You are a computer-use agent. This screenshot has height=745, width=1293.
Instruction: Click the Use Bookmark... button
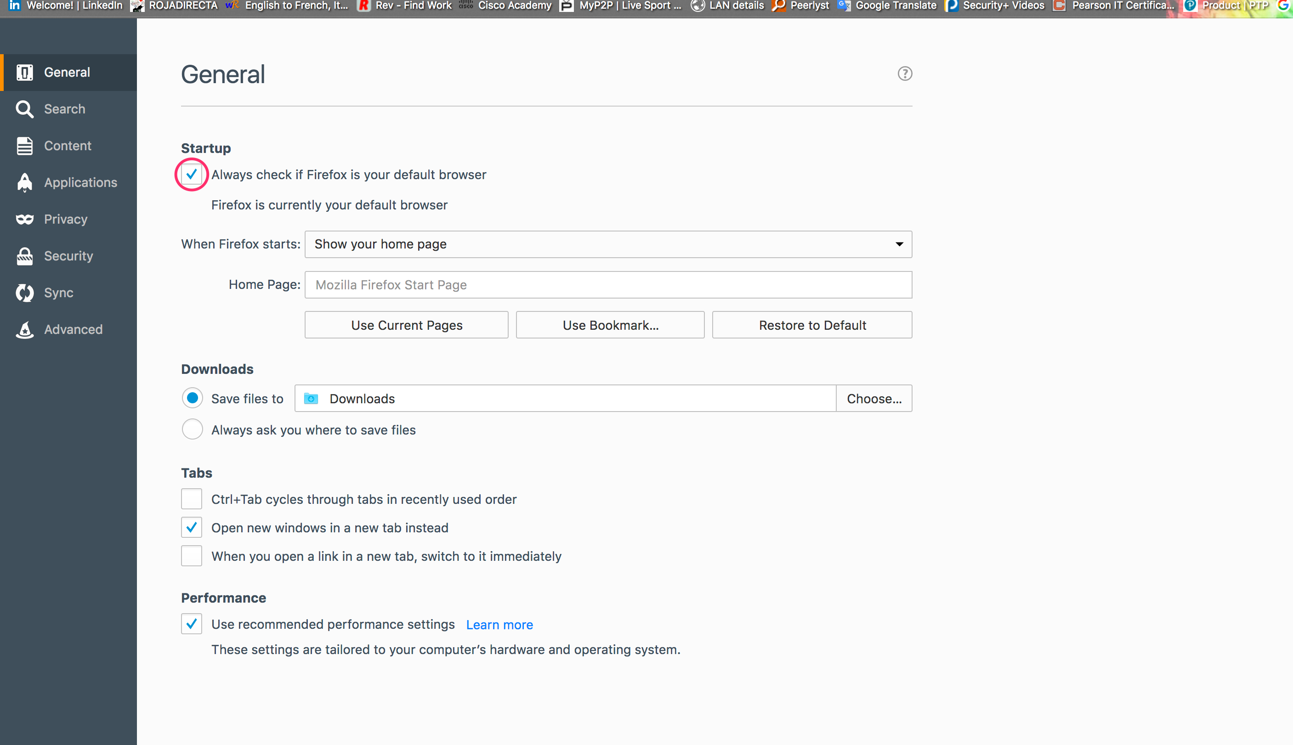click(x=610, y=325)
